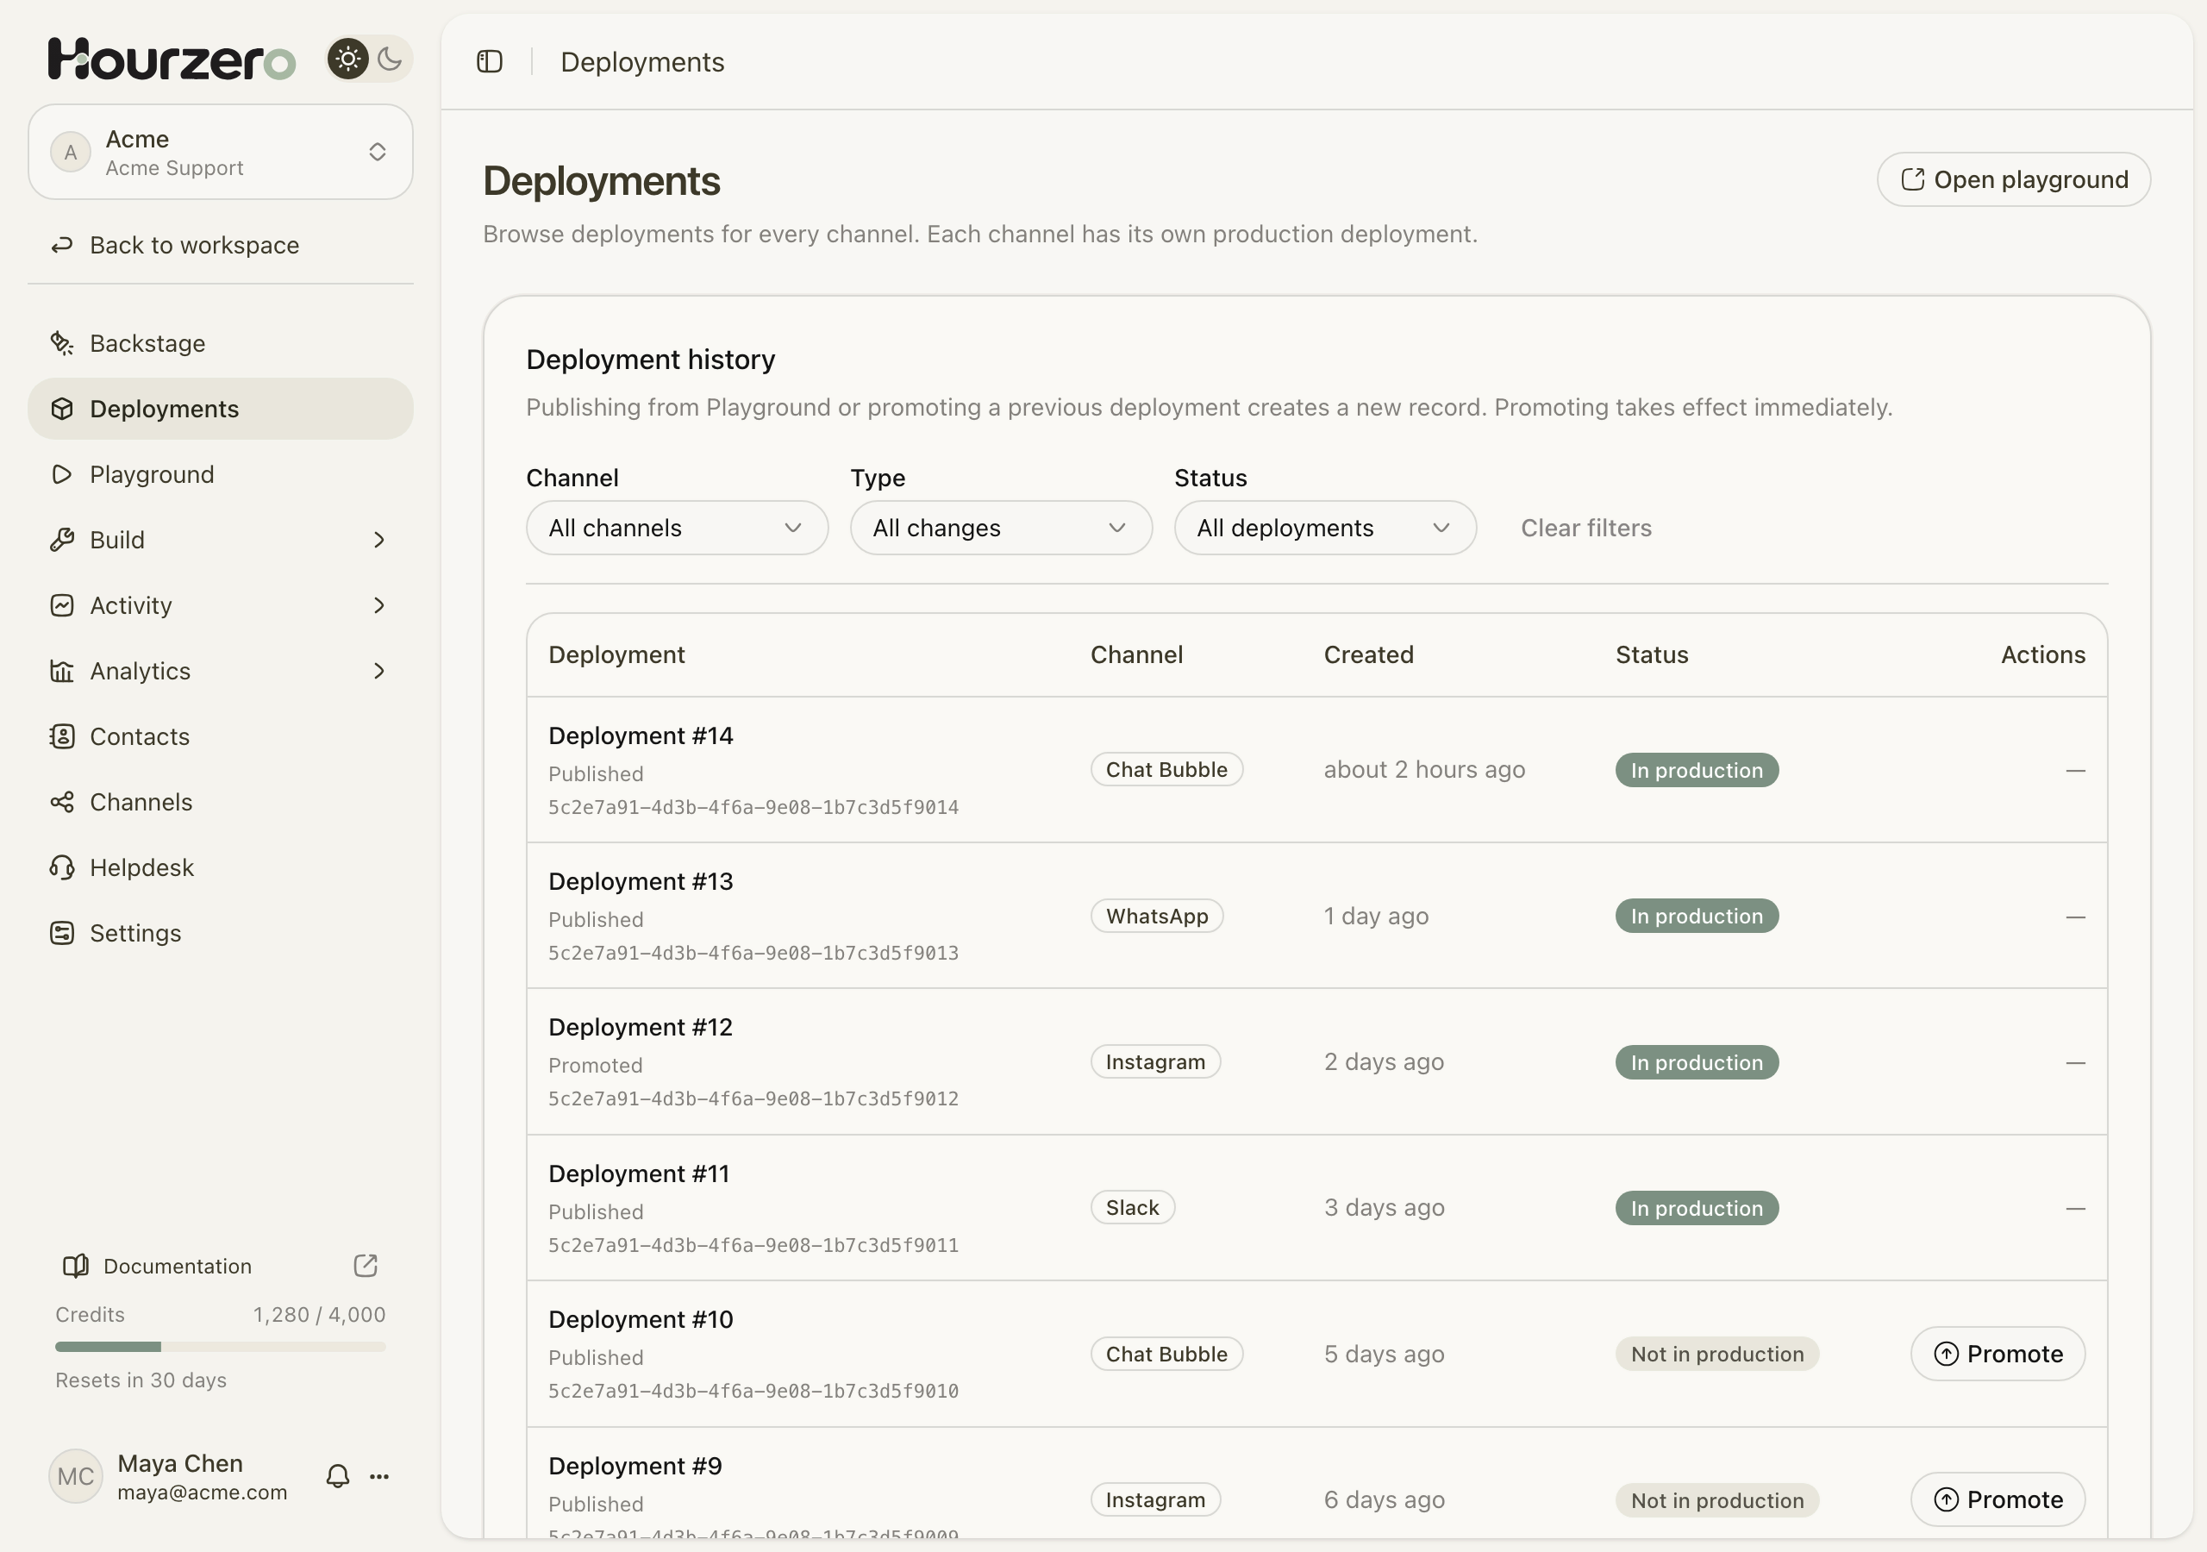This screenshot has height=1552, width=2207.
Task: Select the Deployment #13 title
Action: [641, 882]
